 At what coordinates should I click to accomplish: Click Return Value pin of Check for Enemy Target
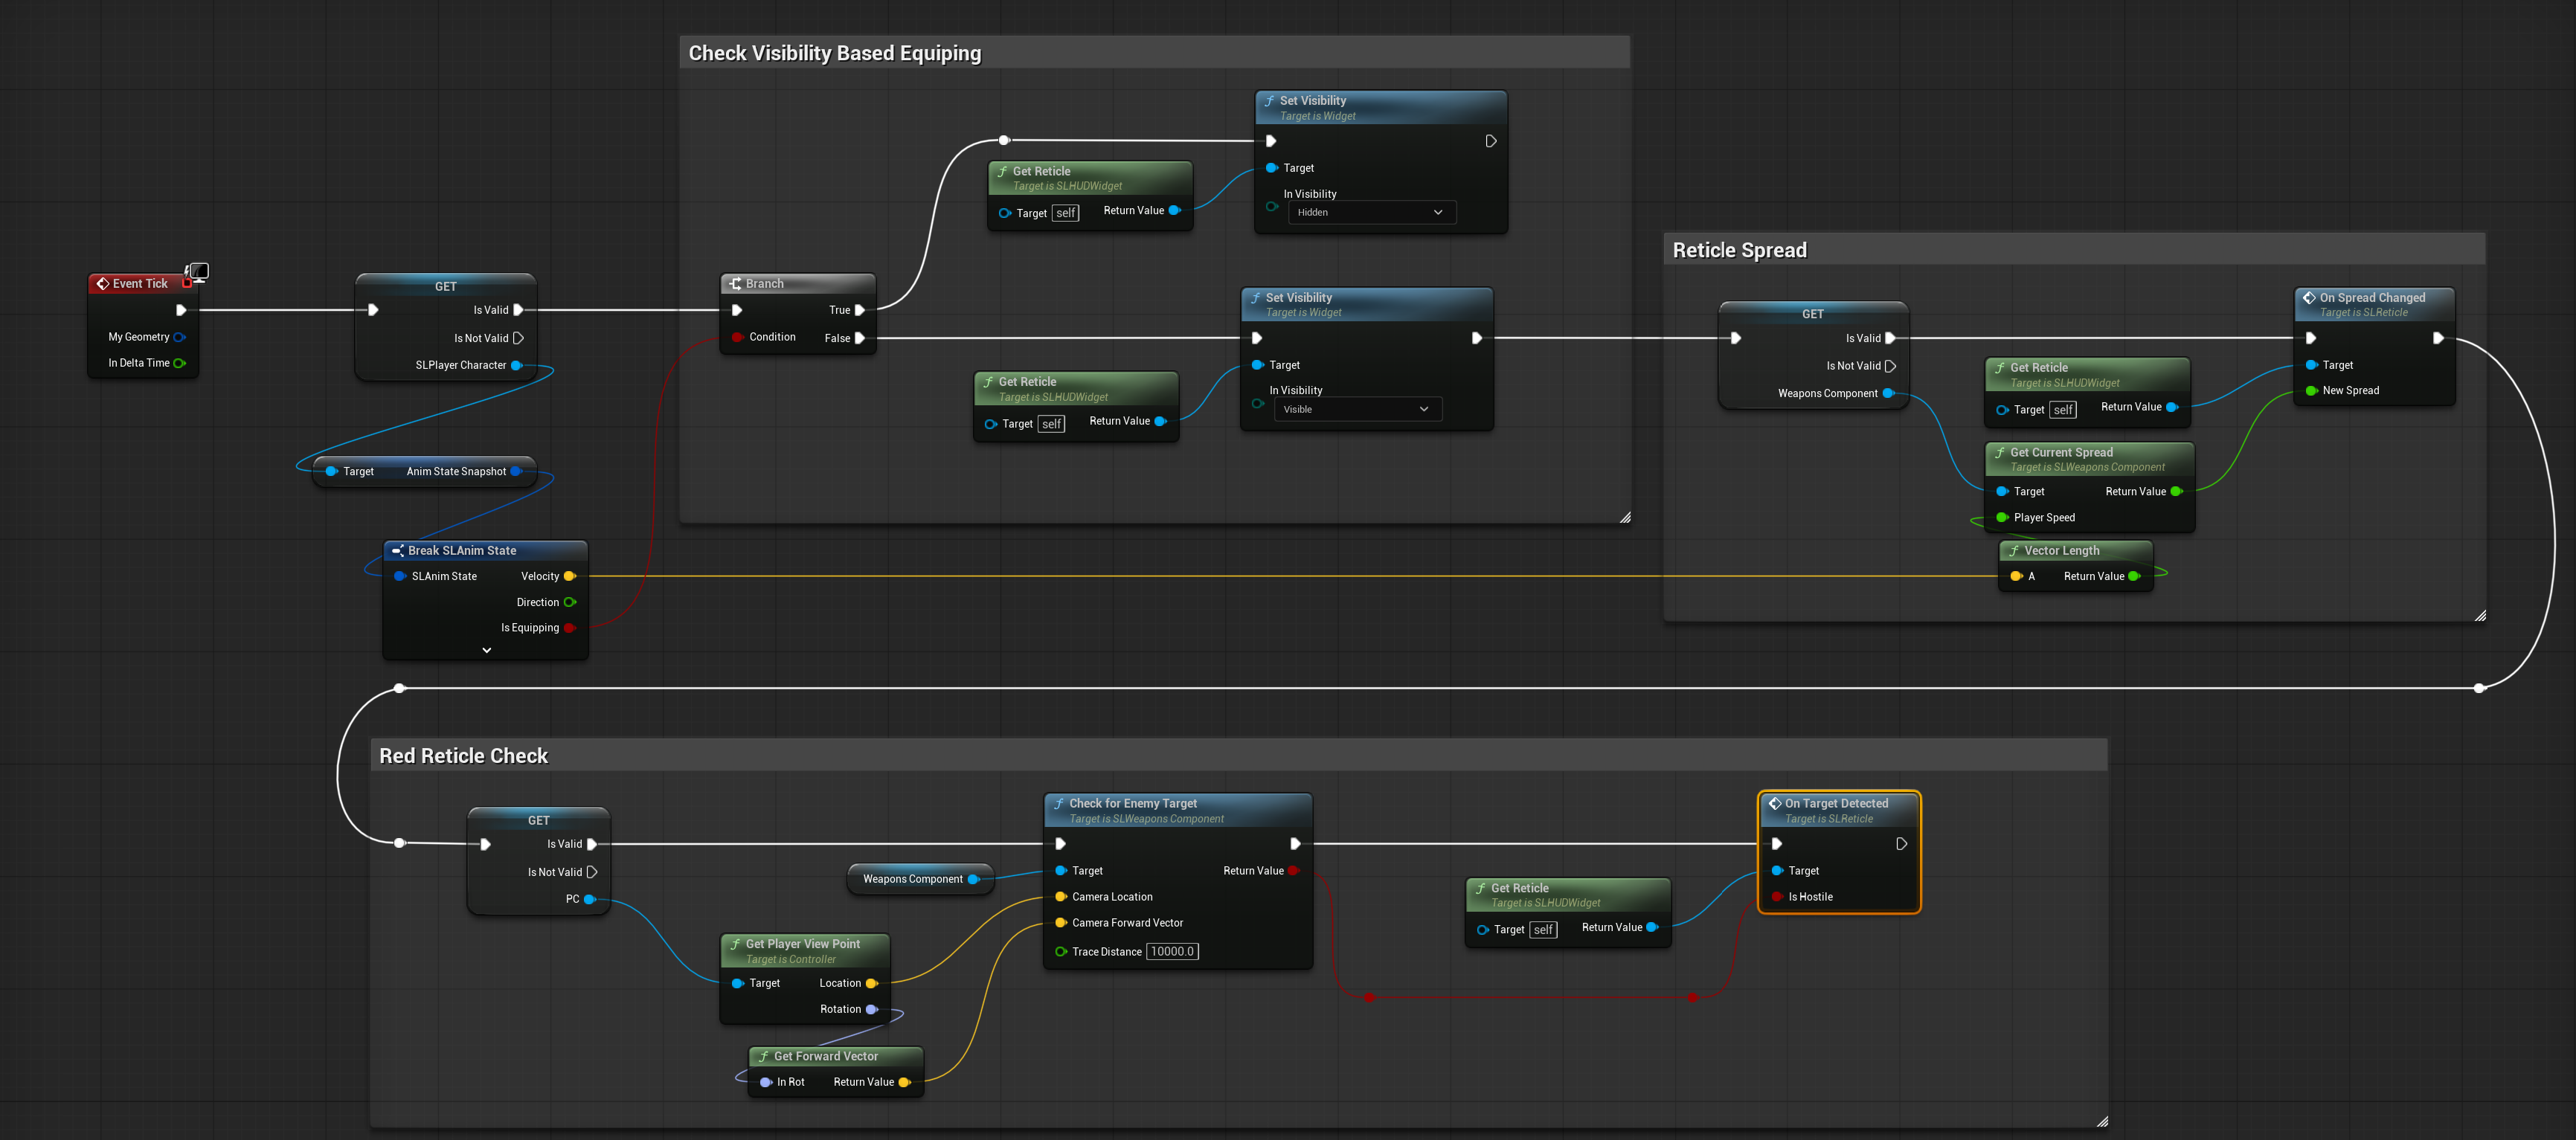(1293, 871)
